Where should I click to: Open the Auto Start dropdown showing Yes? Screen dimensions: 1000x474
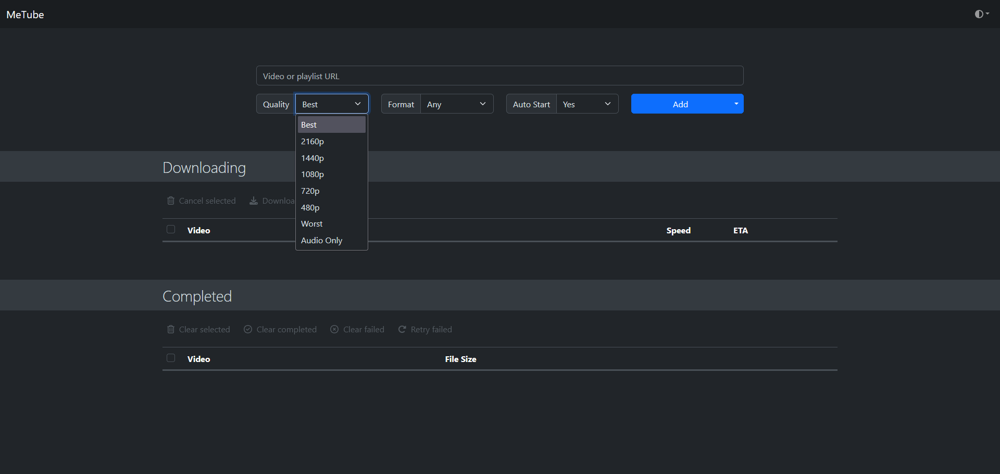587,104
